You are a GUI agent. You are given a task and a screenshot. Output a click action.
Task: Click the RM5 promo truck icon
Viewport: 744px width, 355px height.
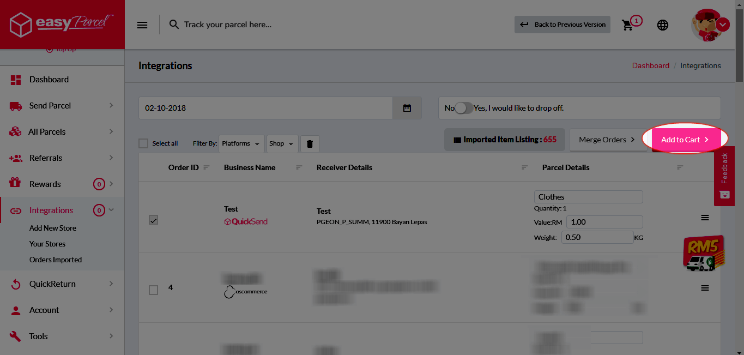703,253
